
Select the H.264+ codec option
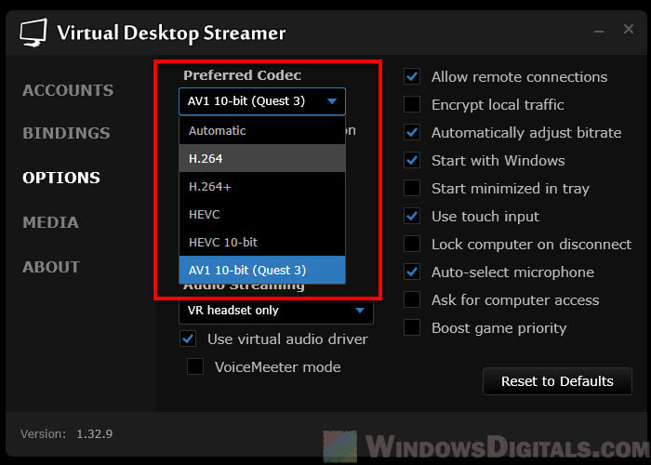262,186
